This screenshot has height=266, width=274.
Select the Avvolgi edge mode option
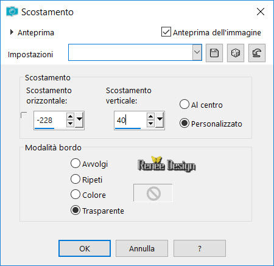pos(76,163)
